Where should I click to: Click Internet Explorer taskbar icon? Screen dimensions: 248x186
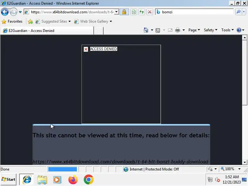pos(27,179)
